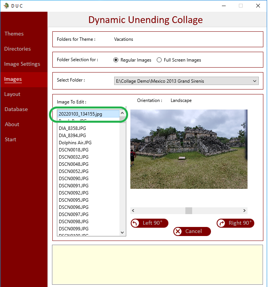Select the Full Screen Images radio button

coord(159,60)
